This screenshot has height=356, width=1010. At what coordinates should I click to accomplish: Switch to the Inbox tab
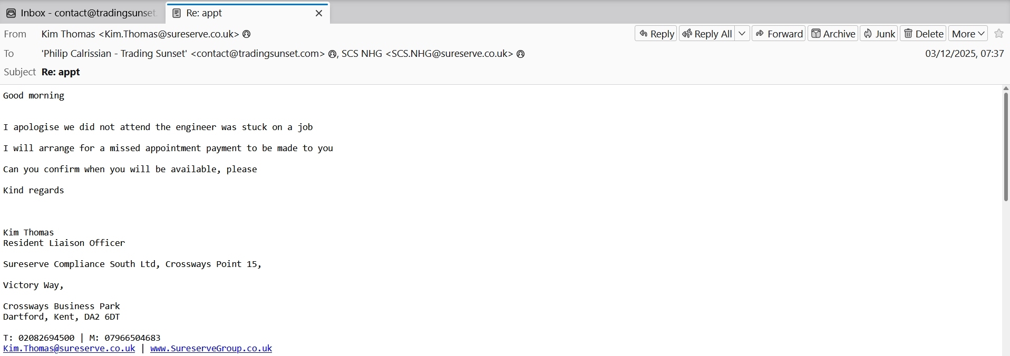point(83,13)
